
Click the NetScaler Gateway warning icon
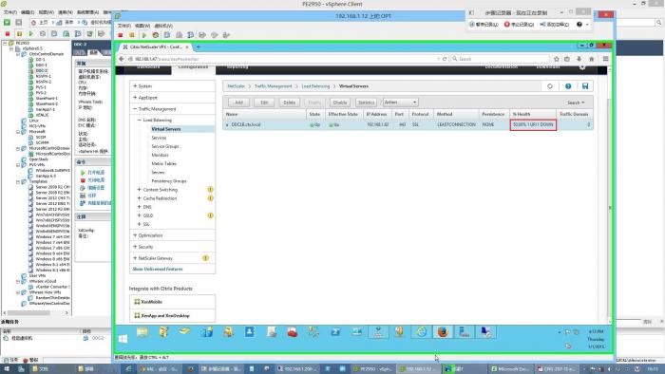tap(205, 258)
